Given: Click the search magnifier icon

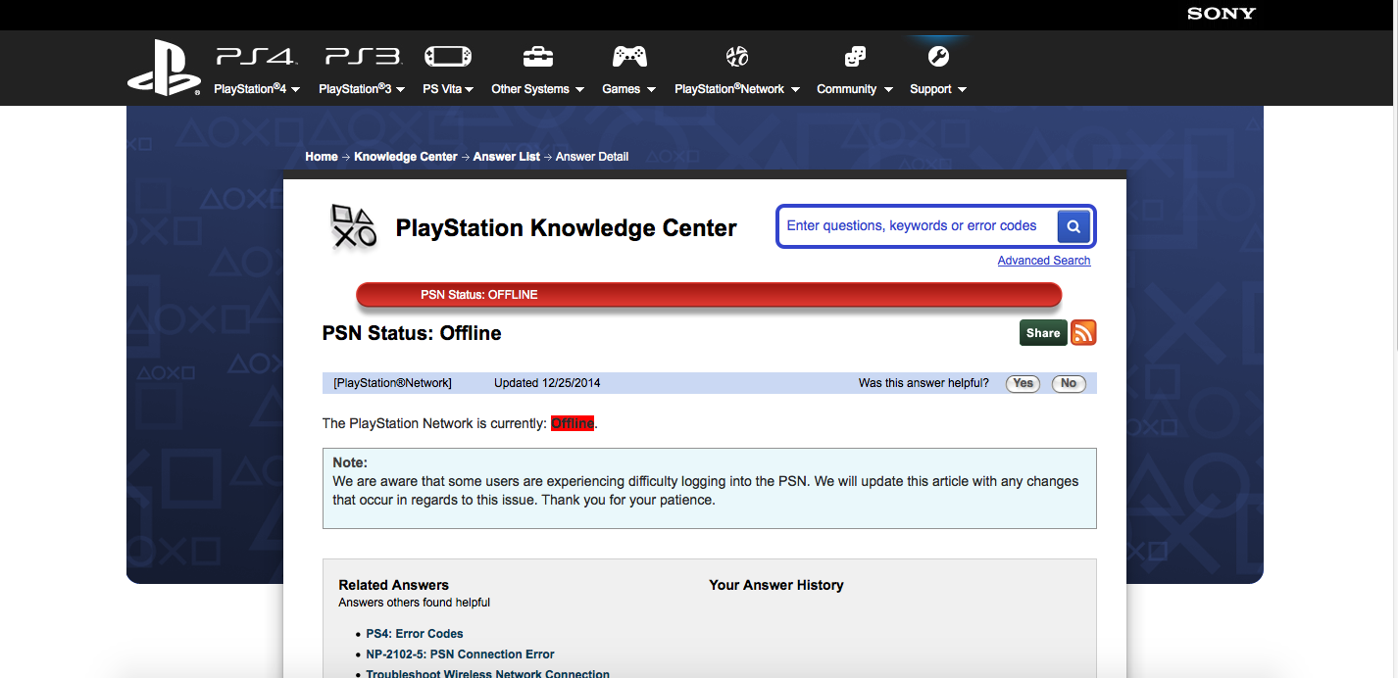Looking at the screenshot, I should tap(1073, 226).
